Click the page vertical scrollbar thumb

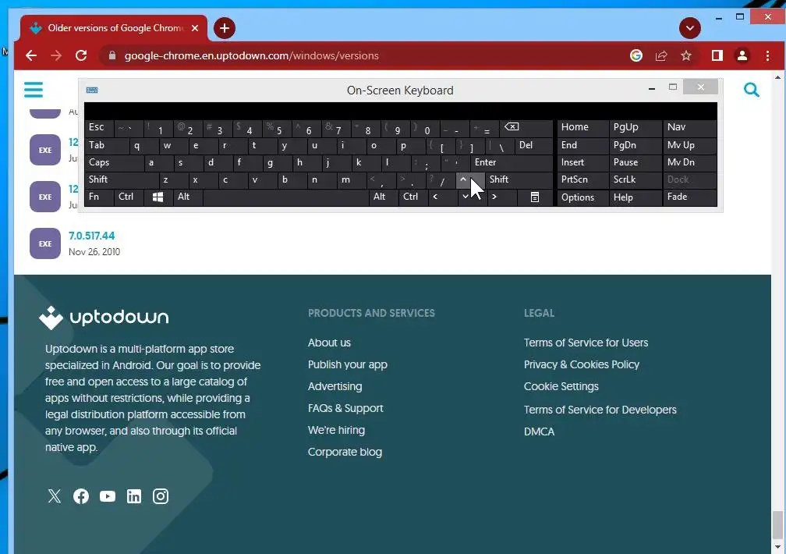[x=777, y=524]
